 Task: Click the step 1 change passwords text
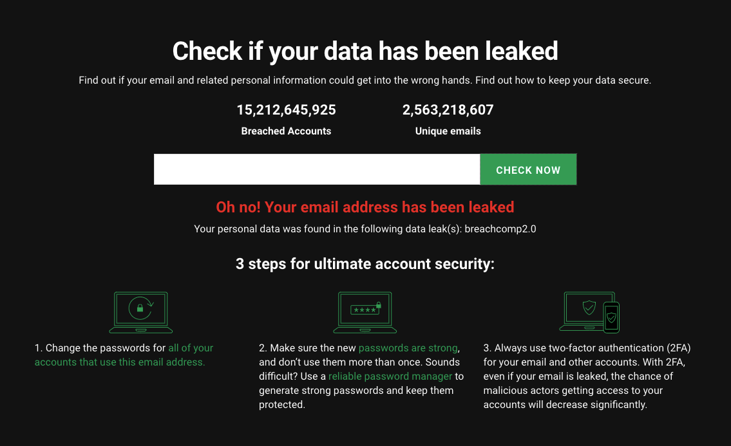coord(124,355)
